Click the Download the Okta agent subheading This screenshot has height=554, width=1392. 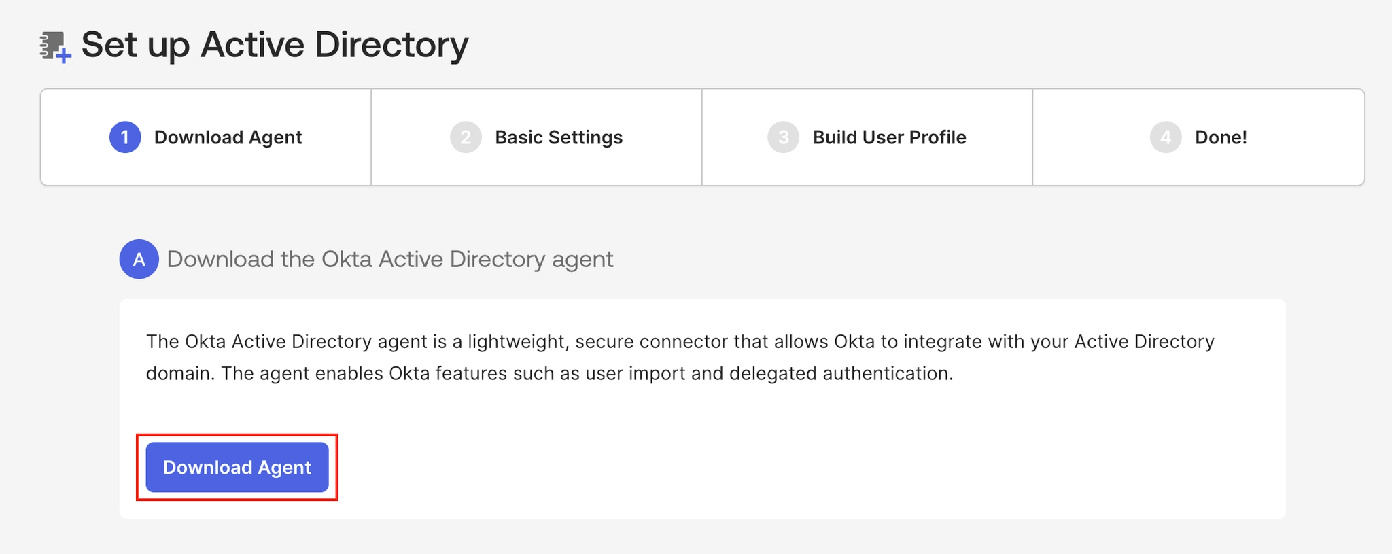pos(390,259)
